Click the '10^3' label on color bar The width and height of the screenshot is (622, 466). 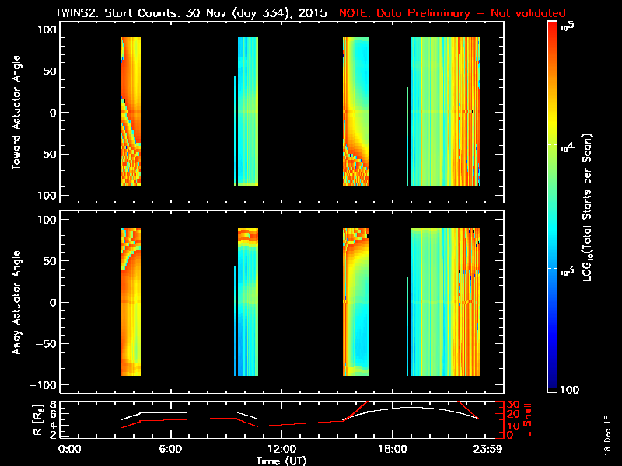click(567, 270)
